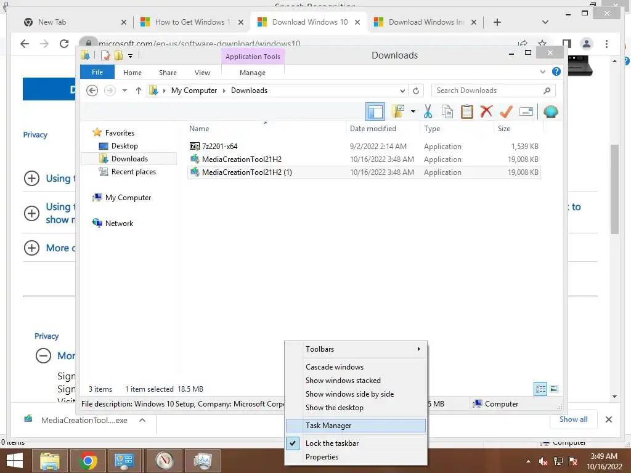The width and height of the screenshot is (631, 473).
Task: Select Desktop under Favorites
Action: [124, 146]
